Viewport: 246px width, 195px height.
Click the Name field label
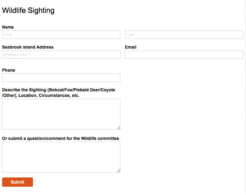tap(8, 27)
